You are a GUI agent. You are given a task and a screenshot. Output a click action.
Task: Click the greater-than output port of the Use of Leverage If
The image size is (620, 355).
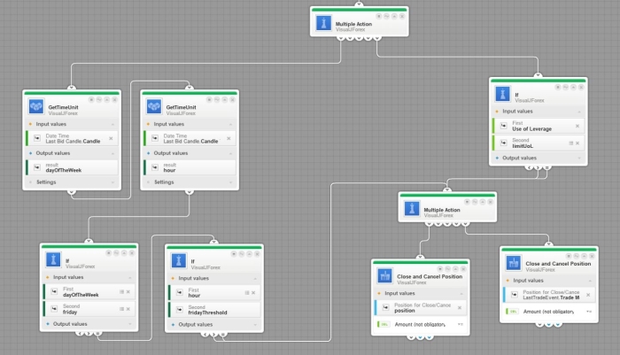[538, 167]
